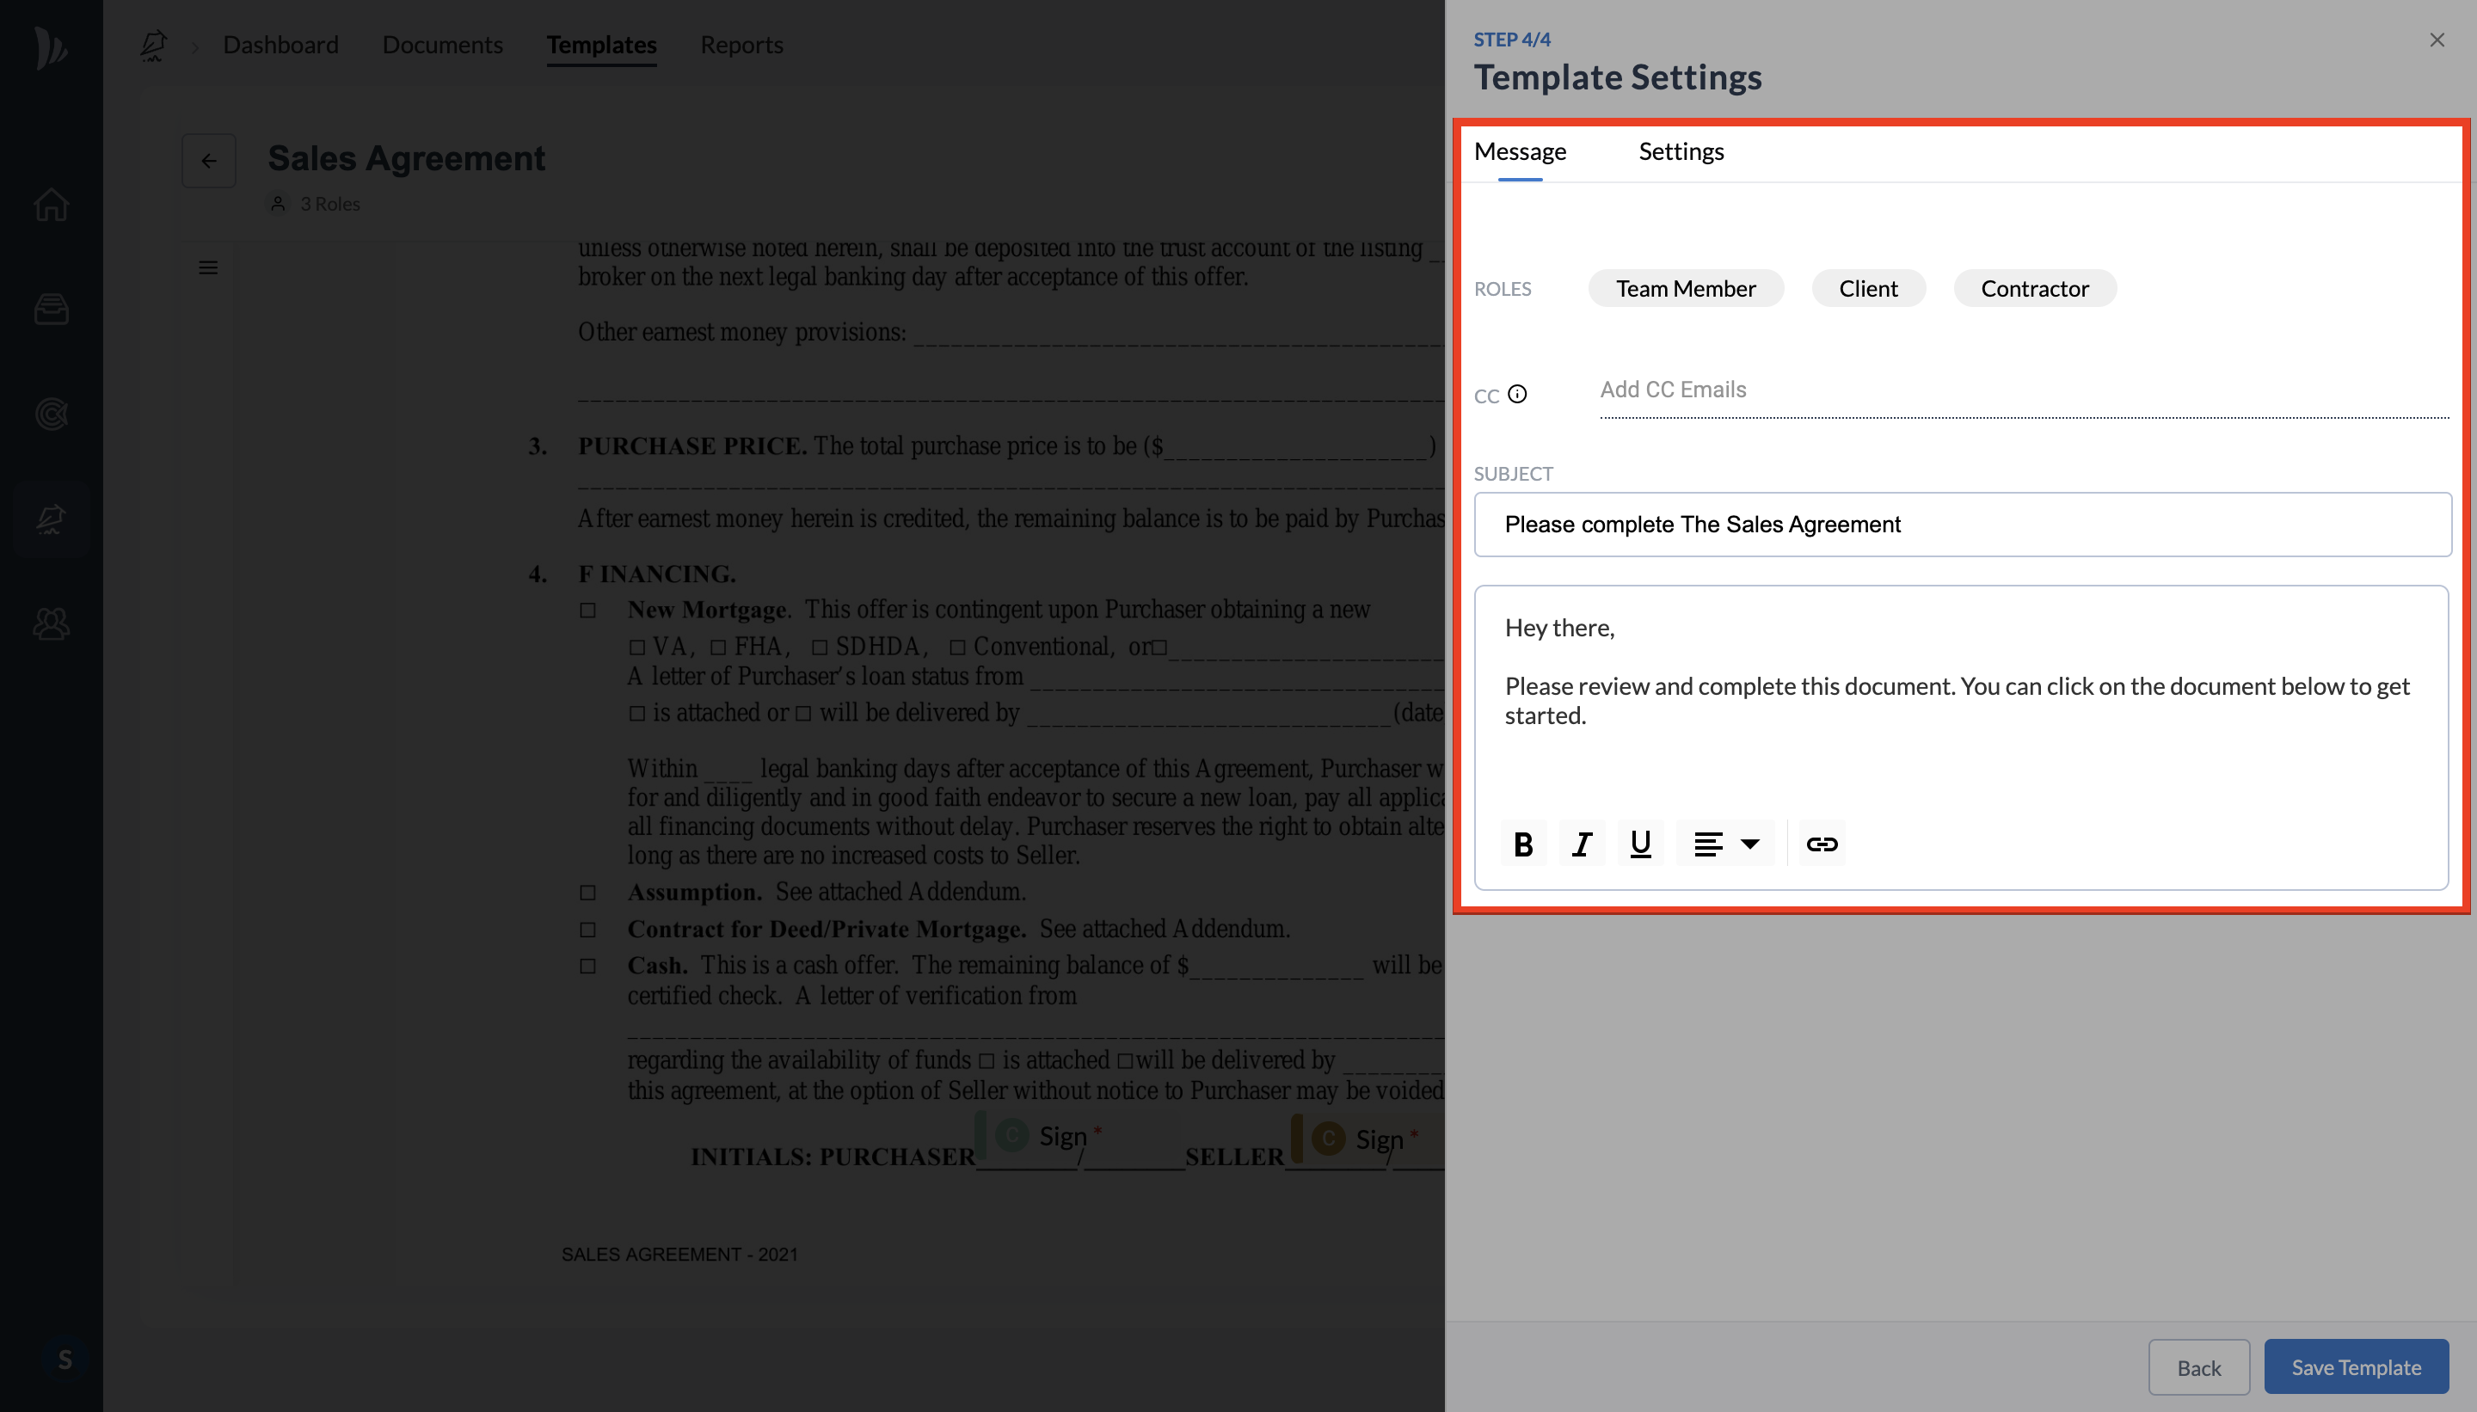Apply italic formatting to message text

[x=1582, y=844]
